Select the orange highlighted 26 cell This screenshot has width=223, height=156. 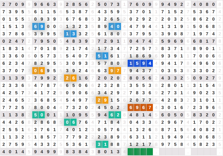tap(70, 78)
